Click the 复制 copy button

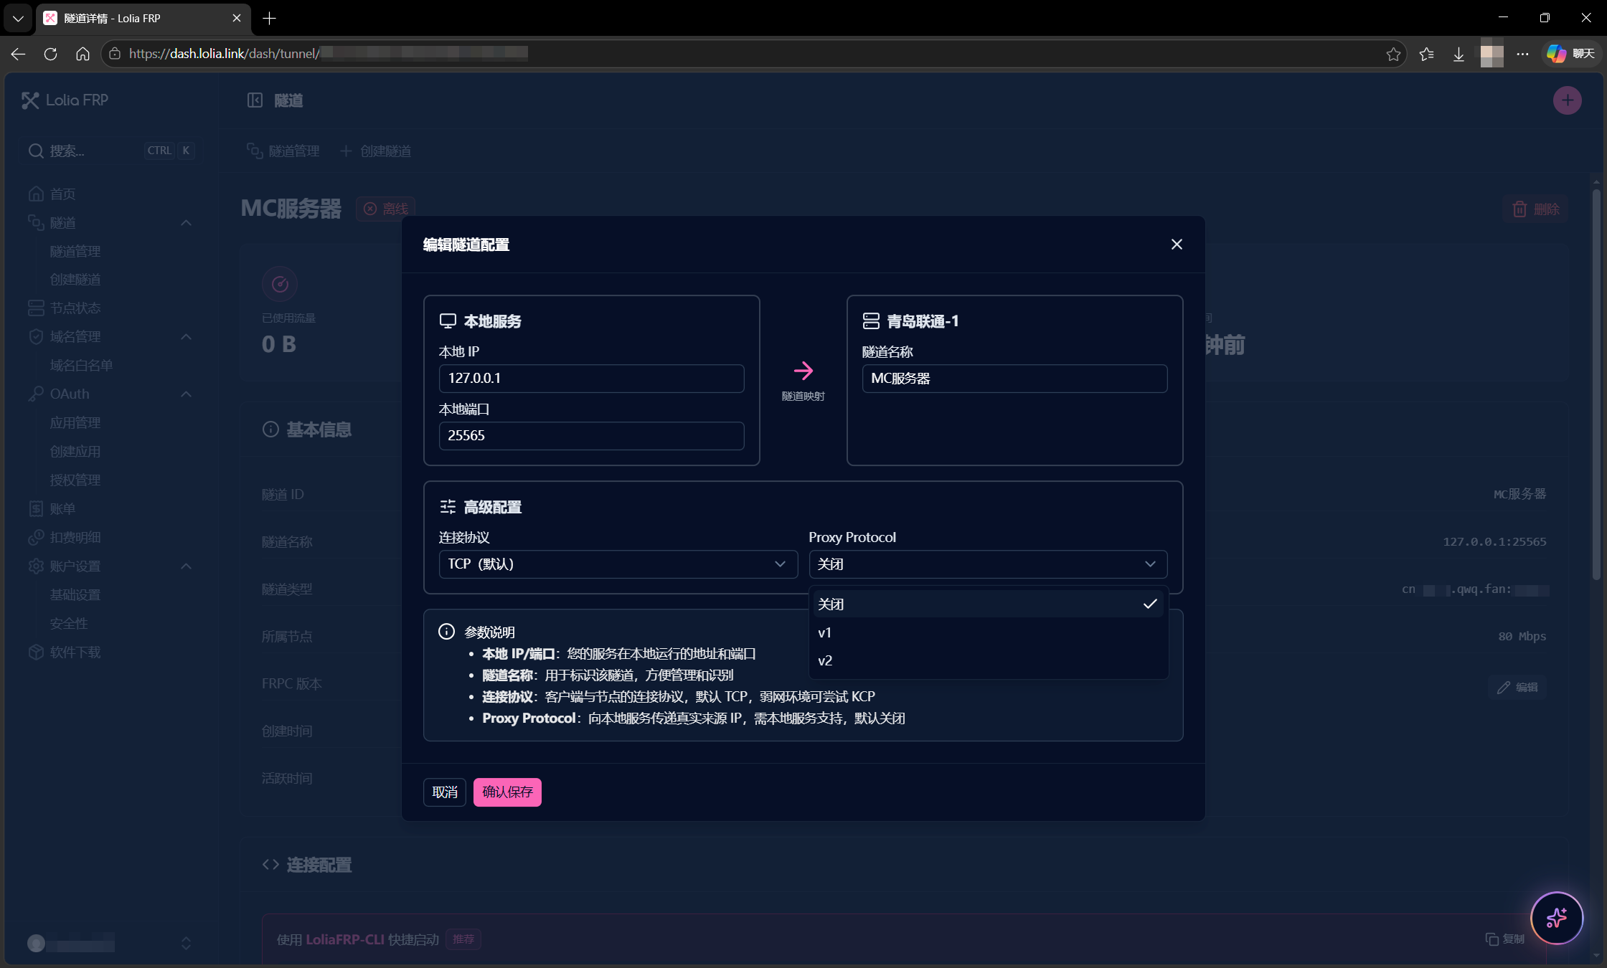click(1504, 939)
